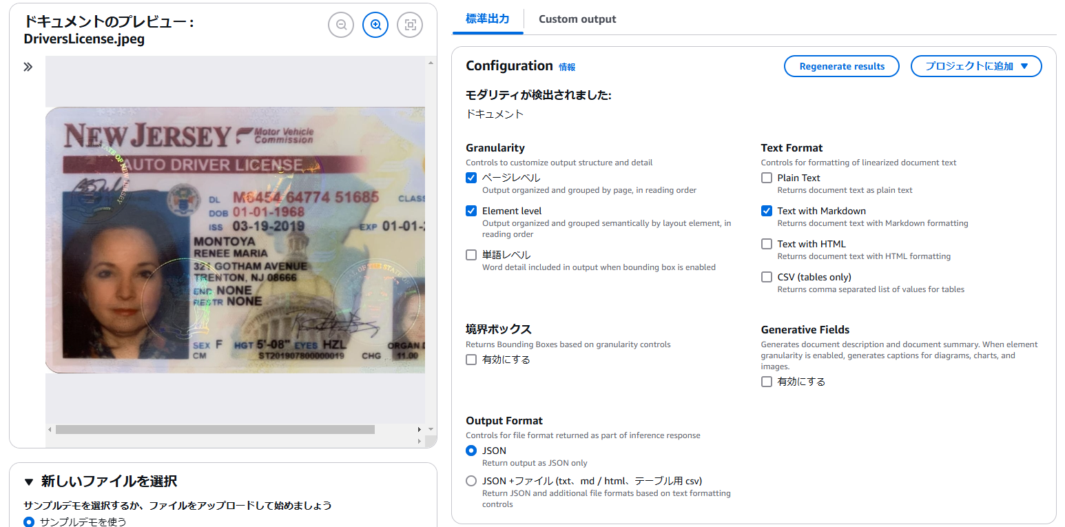Switch to the 標準出力 tab

488,19
